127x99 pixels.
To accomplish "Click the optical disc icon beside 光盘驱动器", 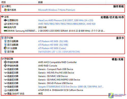I will coord(5,90).
